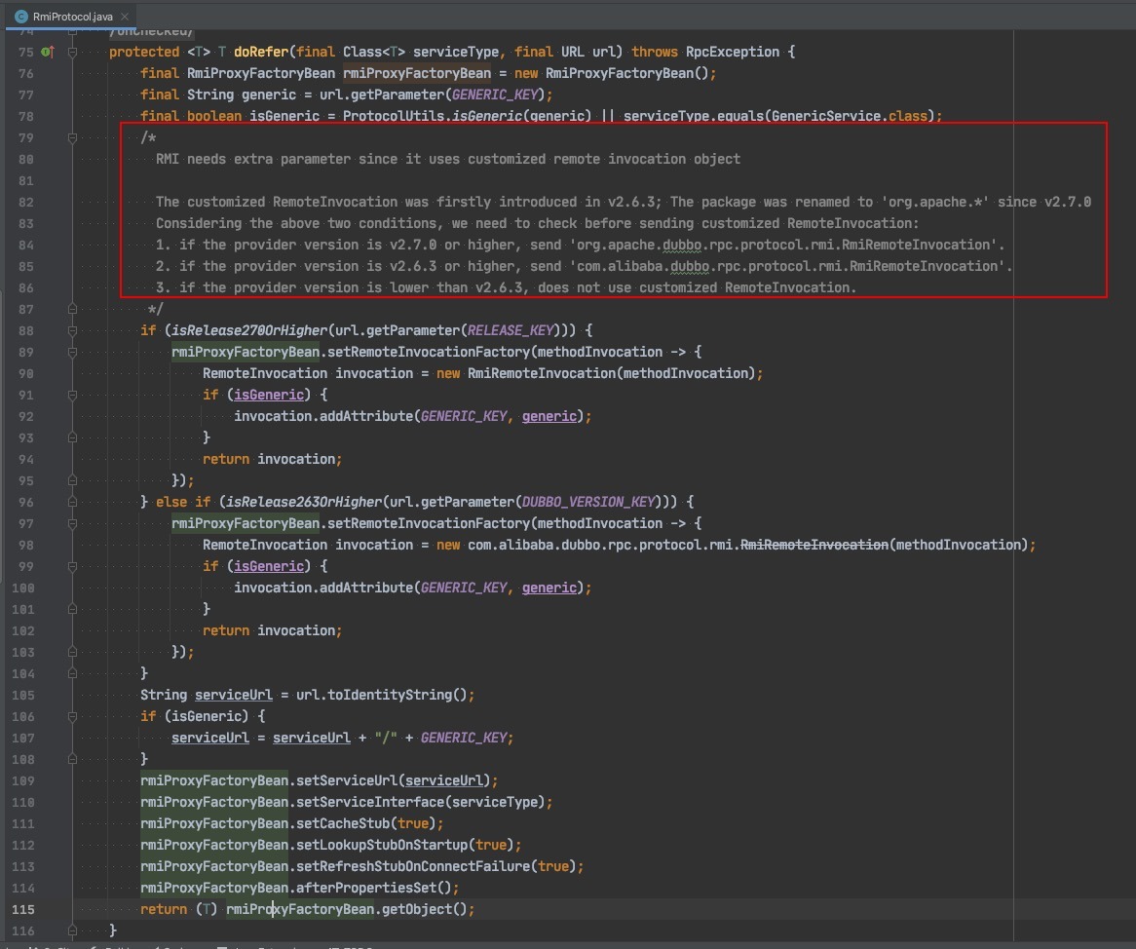Image resolution: width=1136 pixels, height=949 pixels.
Task: Collapse the isRelease270OrHigher if block fold marker
Action: coord(73,330)
